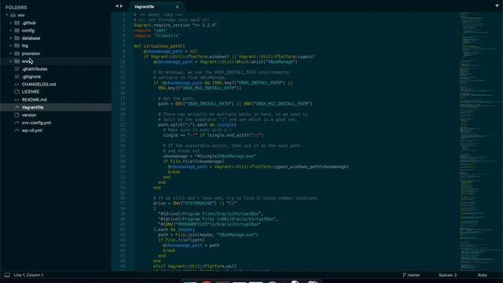Close the Vagrantfile tab
The image size is (503, 283).
pyautogui.click(x=177, y=7)
